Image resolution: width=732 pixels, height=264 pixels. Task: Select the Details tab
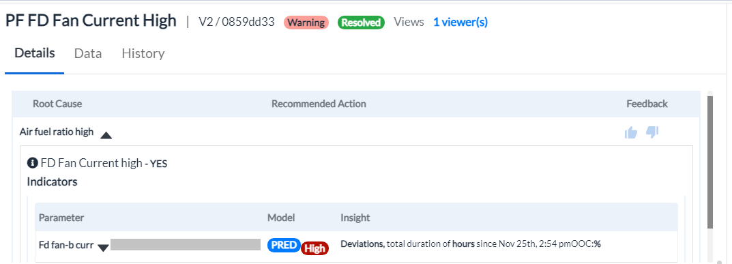click(35, 53)
